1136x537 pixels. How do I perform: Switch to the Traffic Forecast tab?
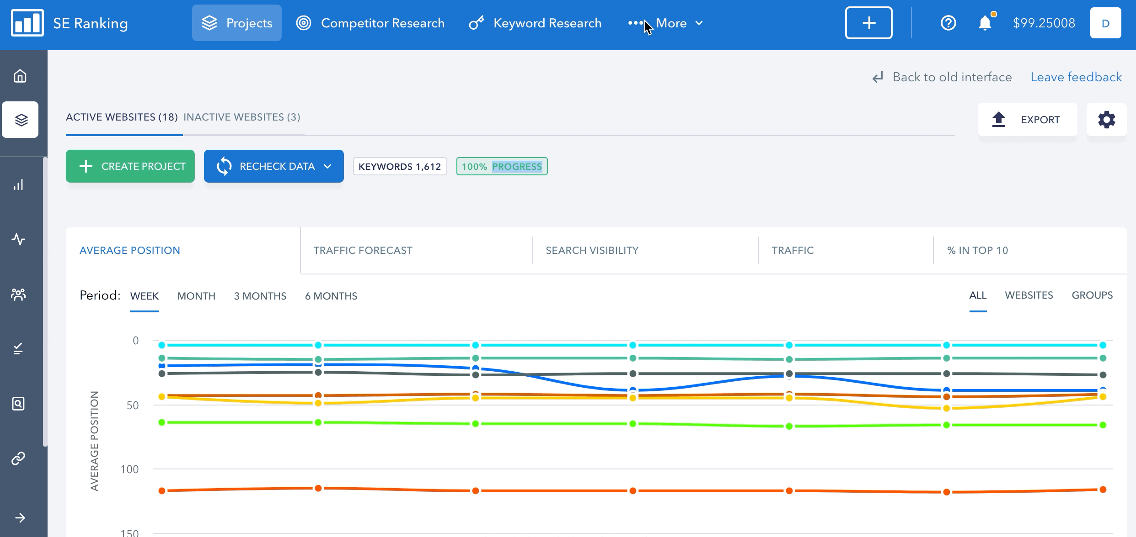click(x=363, y=250)
